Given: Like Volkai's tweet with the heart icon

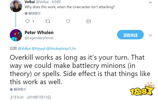Looking at the screenshot, I should (68, 21).
